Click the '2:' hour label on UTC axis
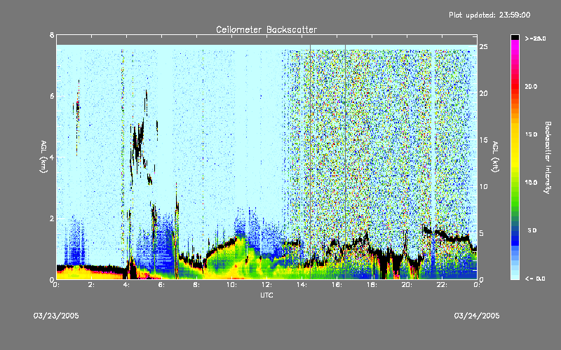 click(x=92, y=285)
